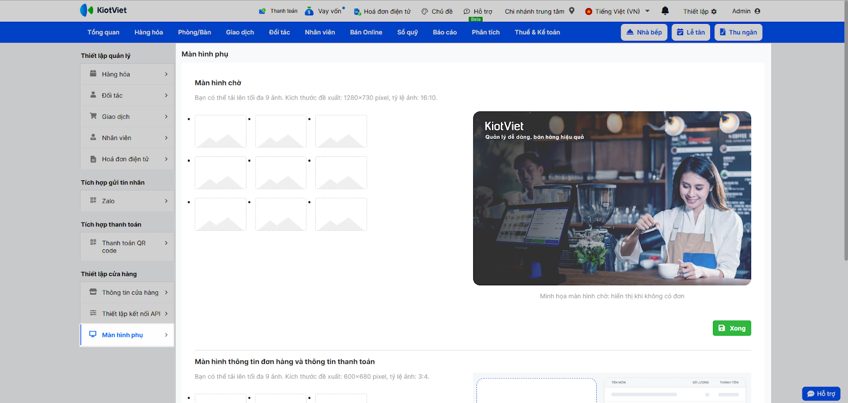The height and width of the screenshot is (403, 848).
Task: Expand the chevron on Thông tin cửa hàng row
Action: click(x=166, y=293)
